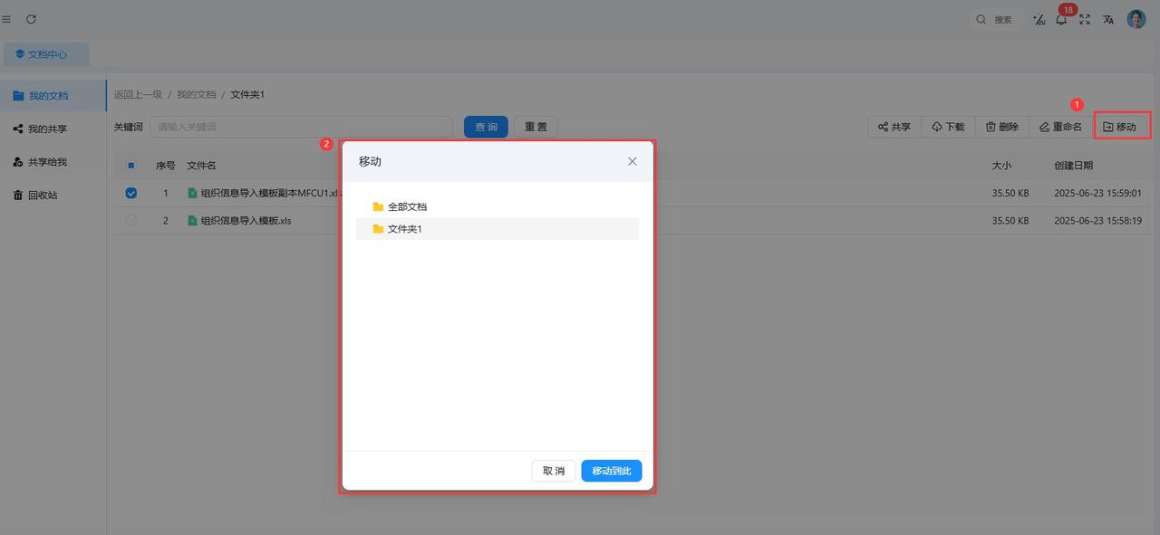The image size is (1160, 535).
Task: Select 文件夹1 folder in the move dialog
Action: tap(498, 229)
